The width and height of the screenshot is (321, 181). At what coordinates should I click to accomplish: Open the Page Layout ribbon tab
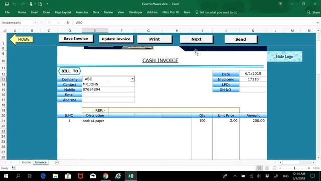pyautogui.click(x=63, y=12)
